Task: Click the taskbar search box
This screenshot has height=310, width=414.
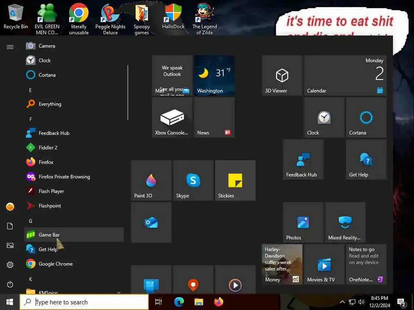Action: [84, 302]
